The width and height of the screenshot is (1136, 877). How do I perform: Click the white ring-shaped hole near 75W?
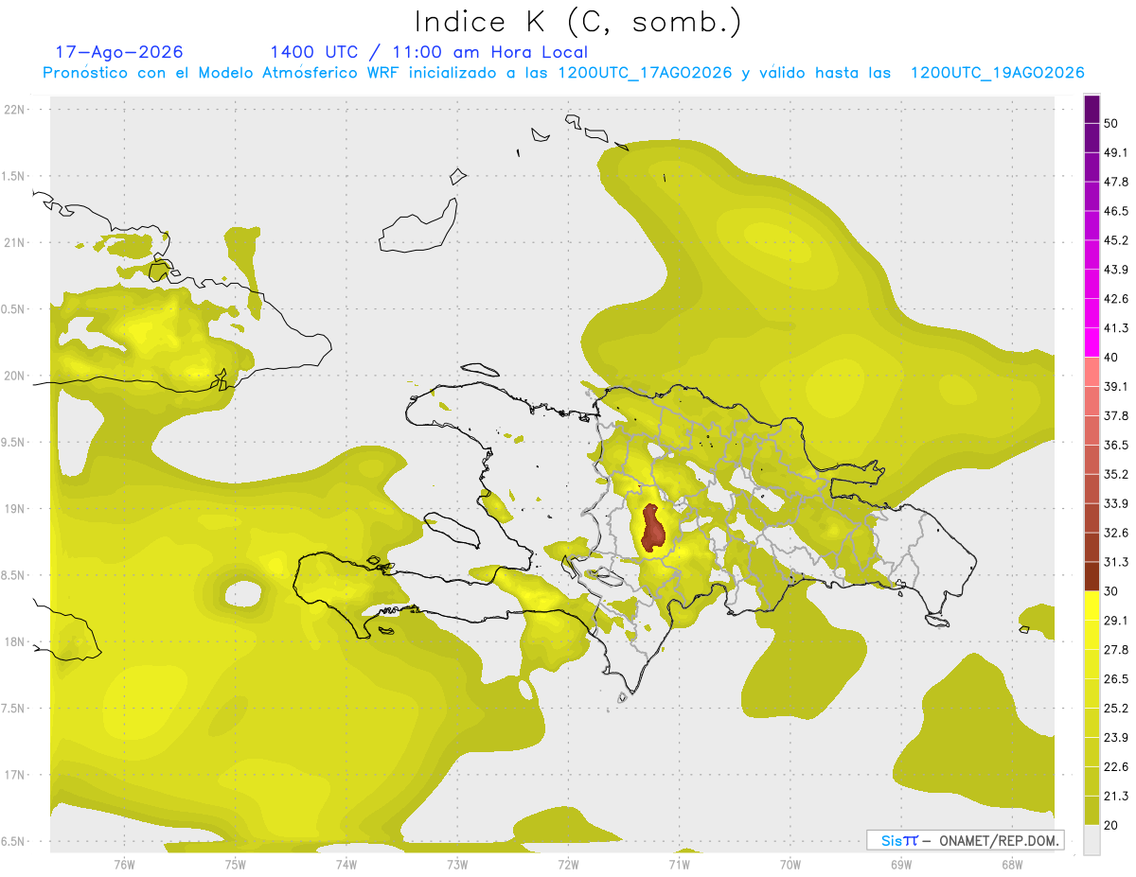(243, 594)
